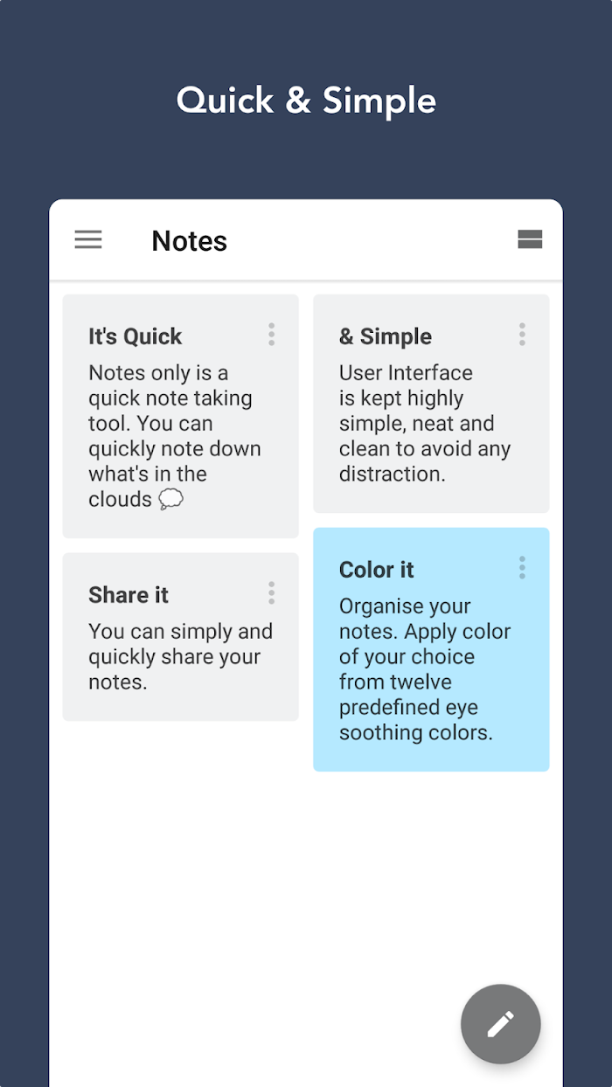Viewport: 612px width, 1087px height.
Task: Select the Color it note heading
Action: (x=377, y=570)
